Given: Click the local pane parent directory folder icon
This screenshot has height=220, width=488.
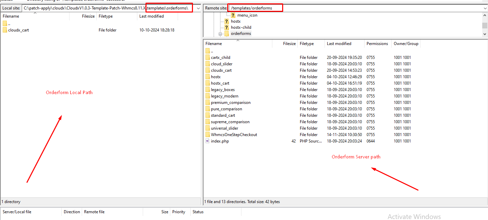Looking at the screenshot, I should point(5,23).
